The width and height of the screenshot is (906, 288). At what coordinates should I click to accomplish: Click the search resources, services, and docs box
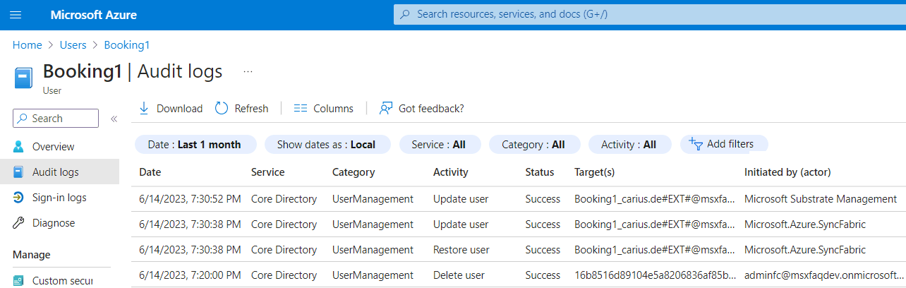(x=649, y=14)
